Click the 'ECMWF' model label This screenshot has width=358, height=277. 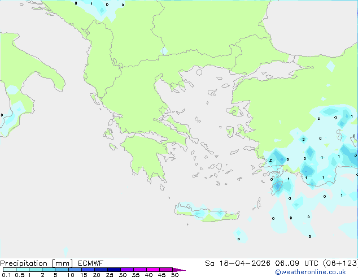coord(91,263)
